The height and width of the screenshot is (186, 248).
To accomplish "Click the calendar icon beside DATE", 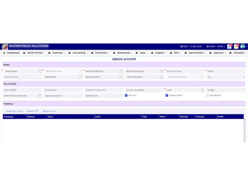I will pyautogui.click(x=181, y=47).
